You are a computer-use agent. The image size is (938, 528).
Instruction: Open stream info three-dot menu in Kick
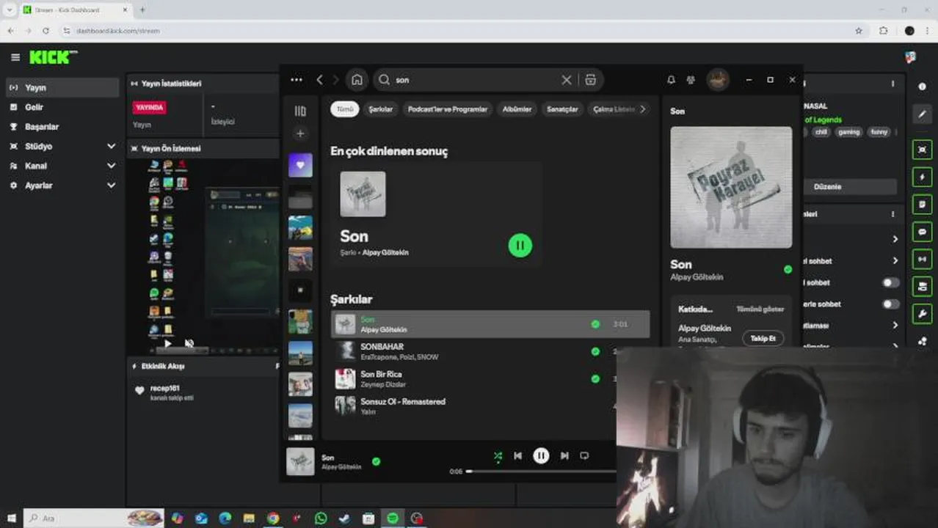(x=893, y=84)
